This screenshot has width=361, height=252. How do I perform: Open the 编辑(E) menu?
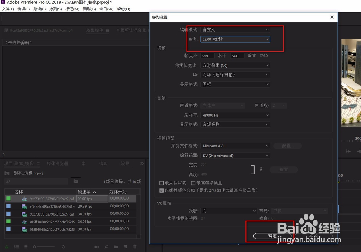(23, 9)
